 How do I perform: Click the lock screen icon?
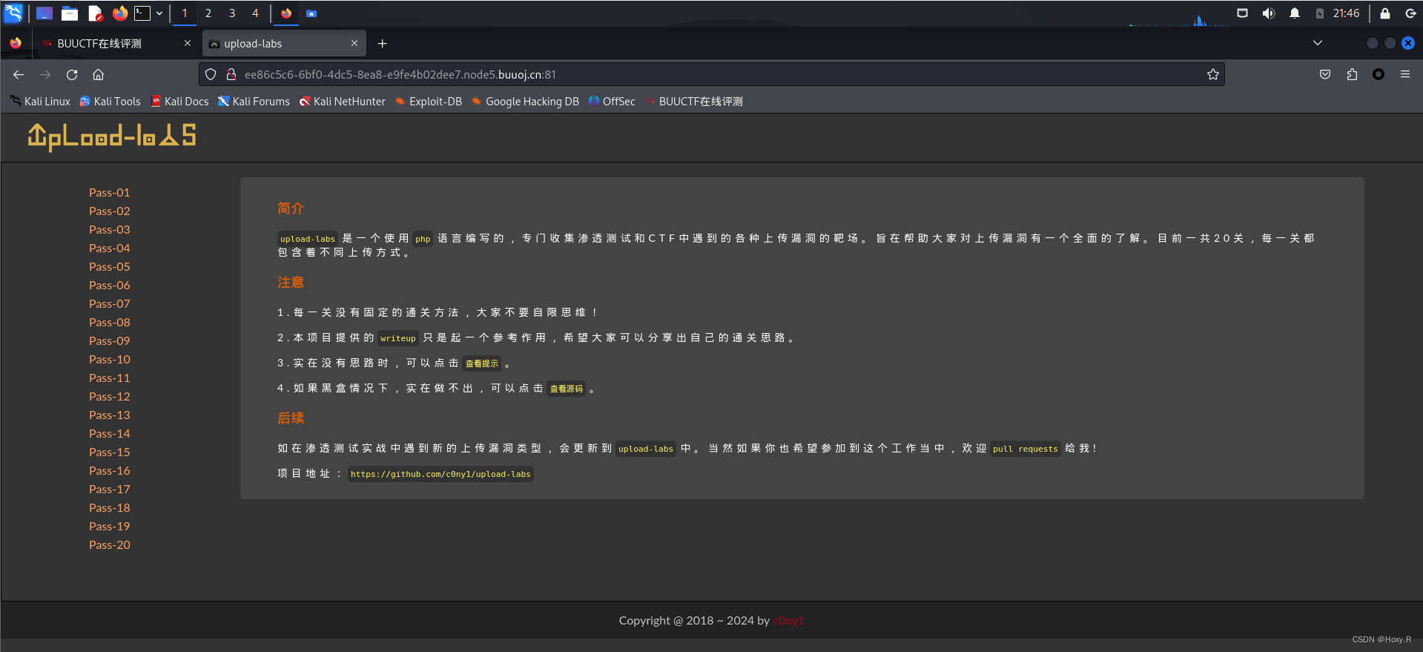(1384, 13)
